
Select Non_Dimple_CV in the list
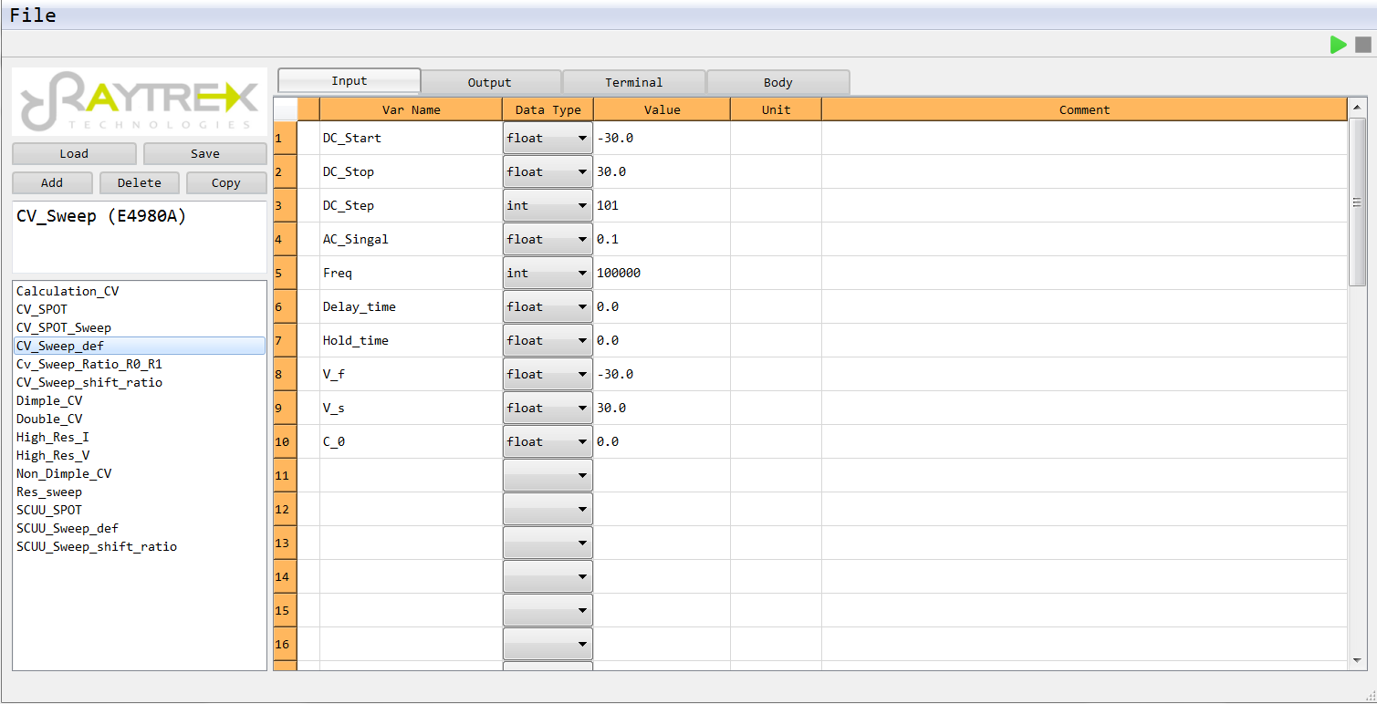pyautogui.click(x=140, y=473)
